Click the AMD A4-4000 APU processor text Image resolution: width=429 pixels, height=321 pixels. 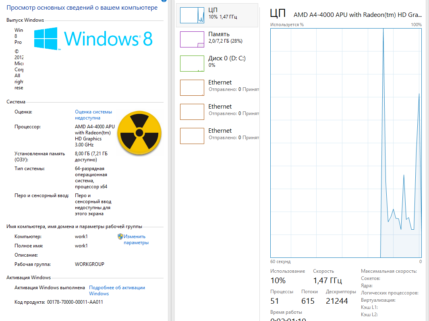tap(95, 136)
